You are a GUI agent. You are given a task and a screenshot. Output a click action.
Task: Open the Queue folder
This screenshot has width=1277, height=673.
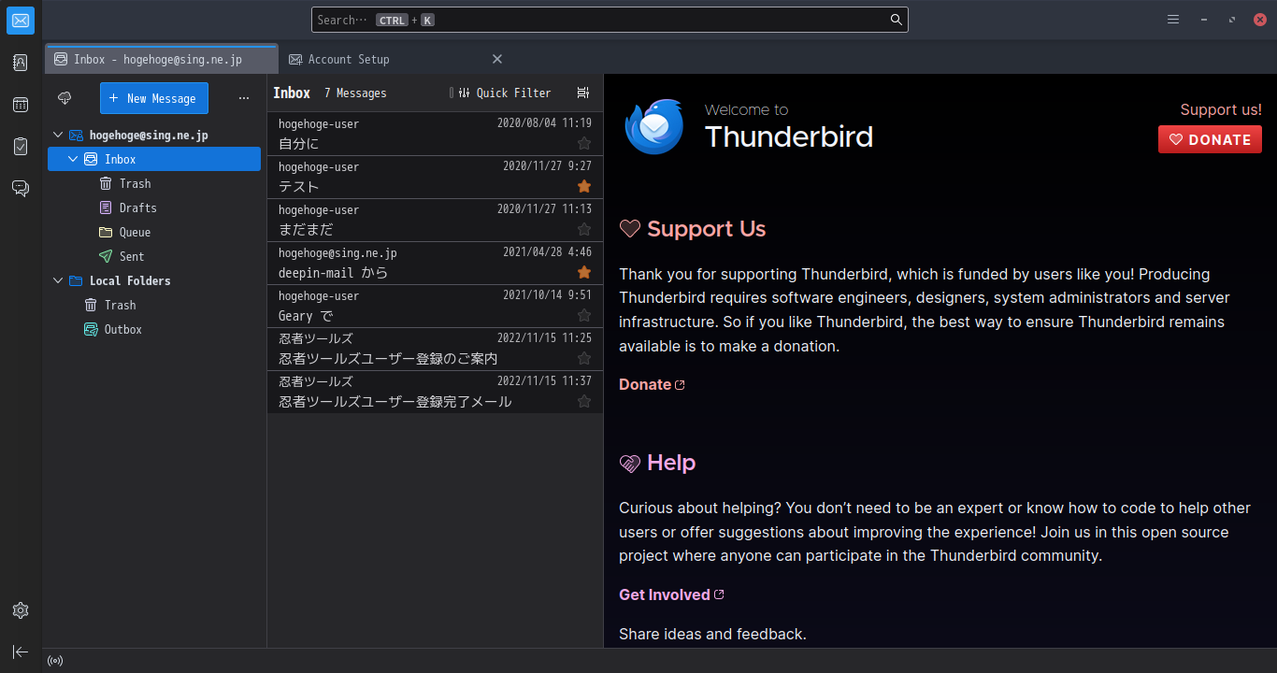tap(154, 233)
